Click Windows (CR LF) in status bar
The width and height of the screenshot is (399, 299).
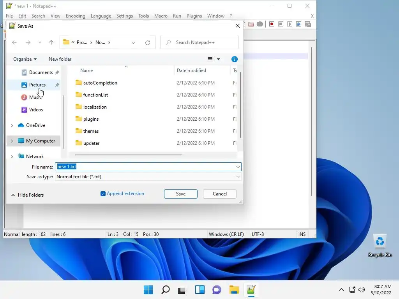tap(226, 234)
